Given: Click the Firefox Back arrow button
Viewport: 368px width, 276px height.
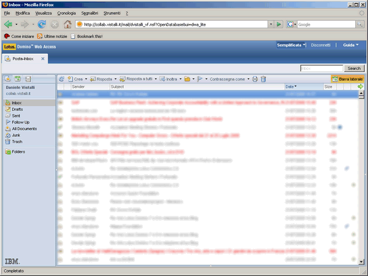Looking at the screenshot, I should 9,24.
